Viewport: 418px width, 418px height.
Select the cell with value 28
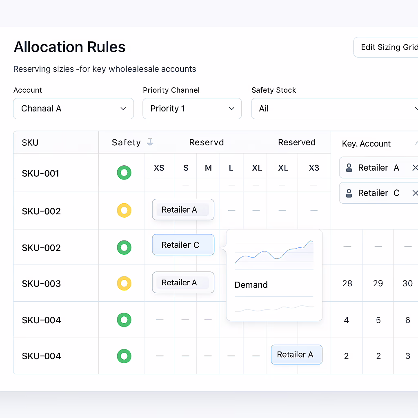(x=347, y=283)
